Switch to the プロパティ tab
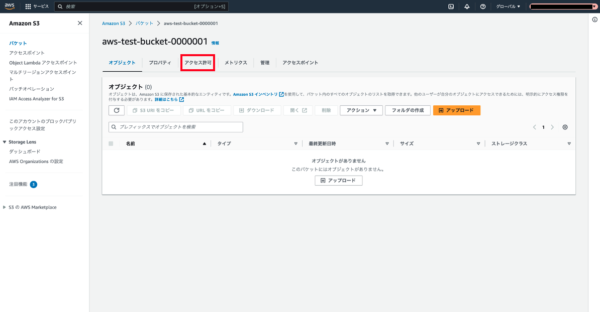Image resolution: width=600 pixels, height=312 pixels. (160, 63)
